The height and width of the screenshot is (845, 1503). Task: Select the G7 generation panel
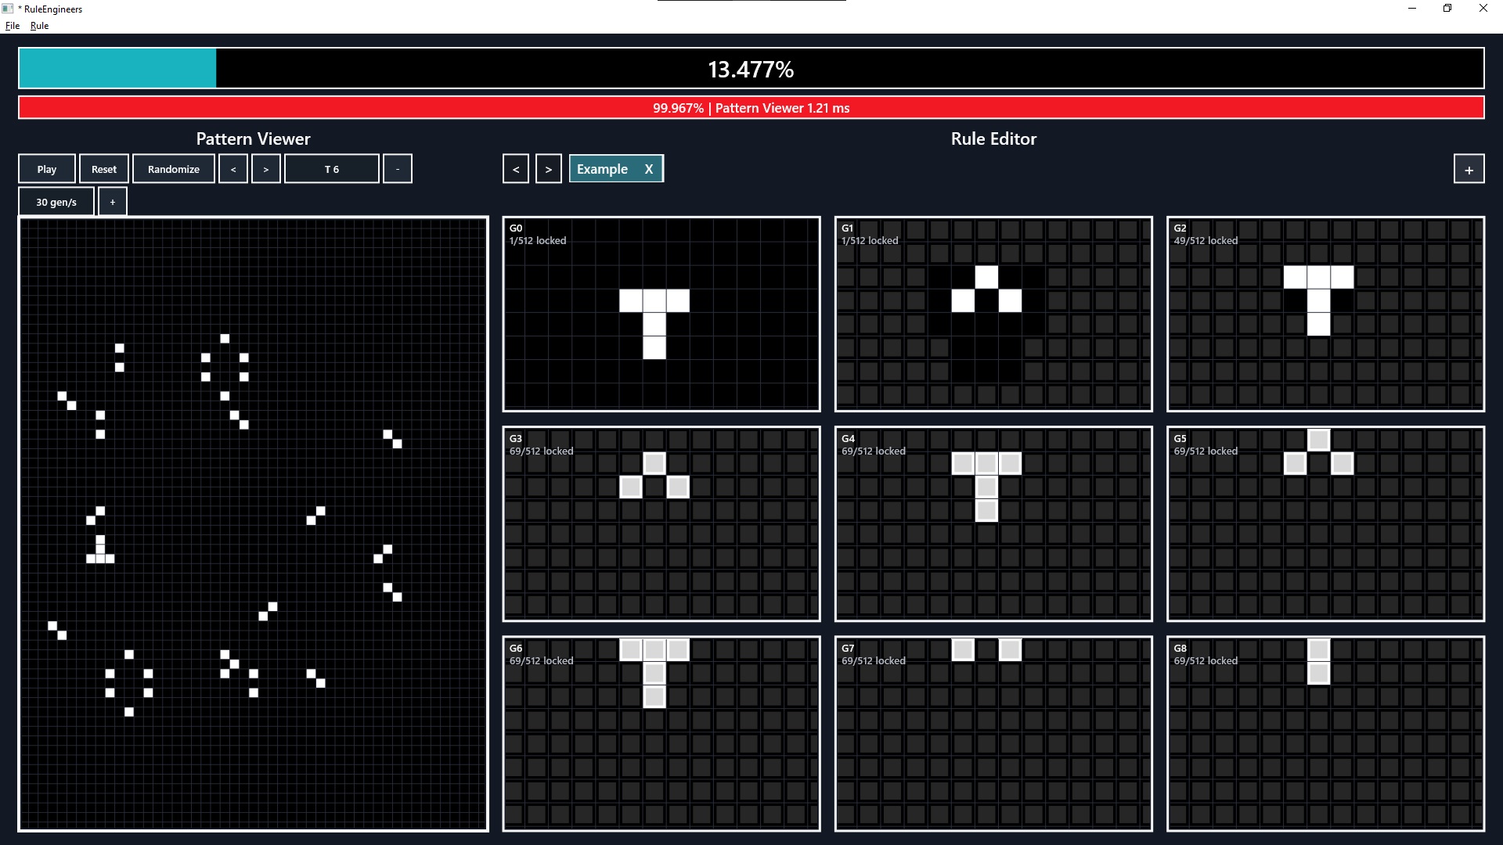tap(993, 734)
